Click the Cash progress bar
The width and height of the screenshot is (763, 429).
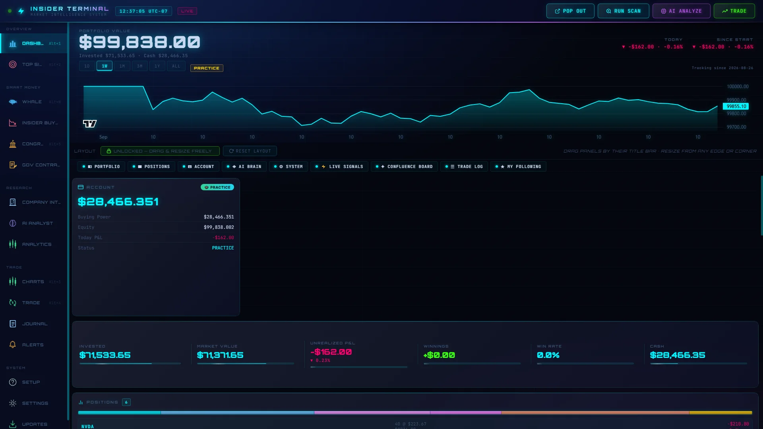(x=698, y=363)
